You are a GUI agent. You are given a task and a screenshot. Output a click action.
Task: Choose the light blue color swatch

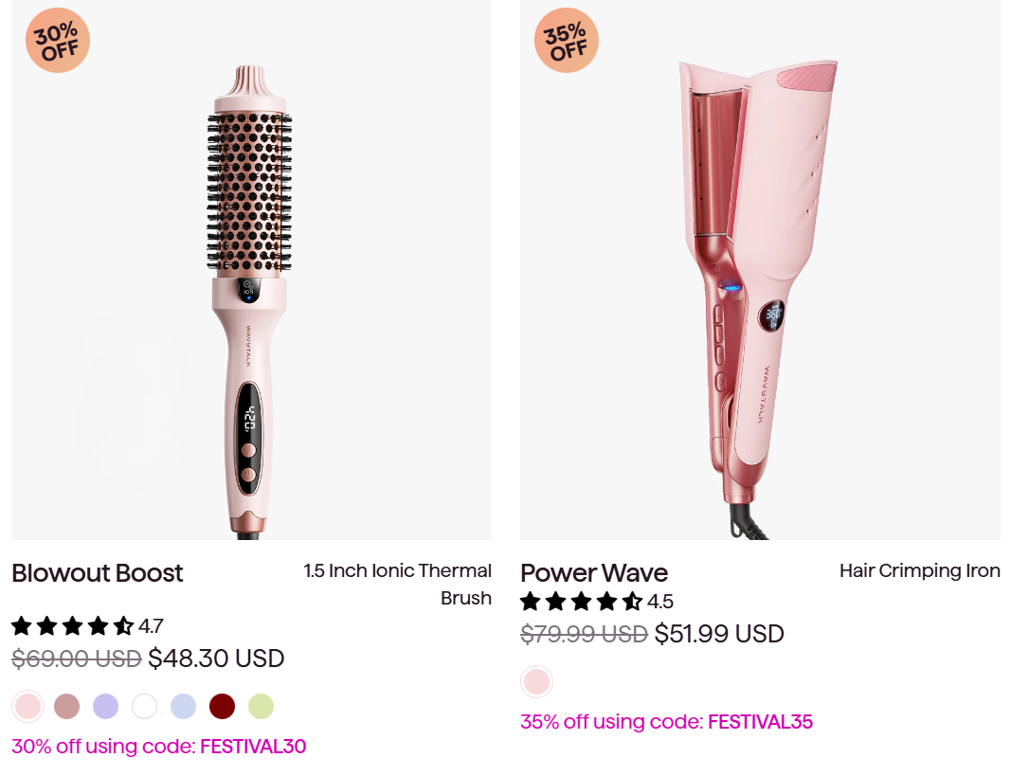coord(183,706)
